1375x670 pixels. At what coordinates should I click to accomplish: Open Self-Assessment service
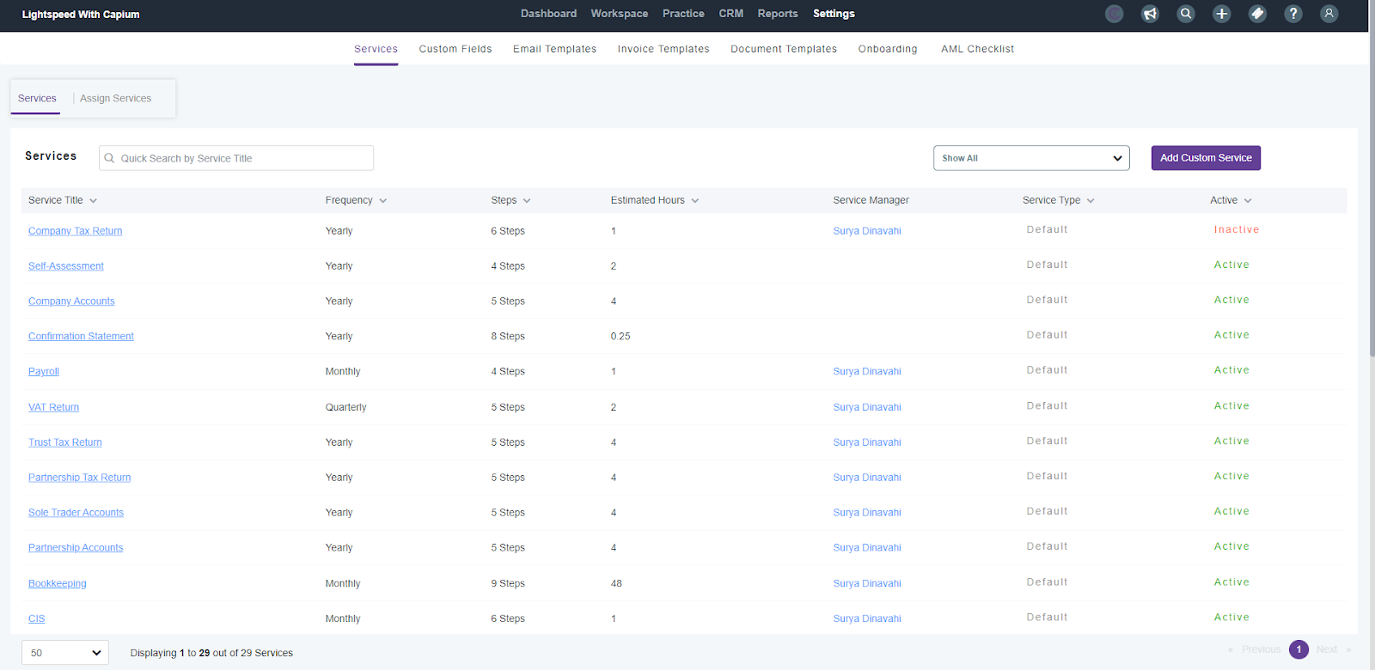66,266
